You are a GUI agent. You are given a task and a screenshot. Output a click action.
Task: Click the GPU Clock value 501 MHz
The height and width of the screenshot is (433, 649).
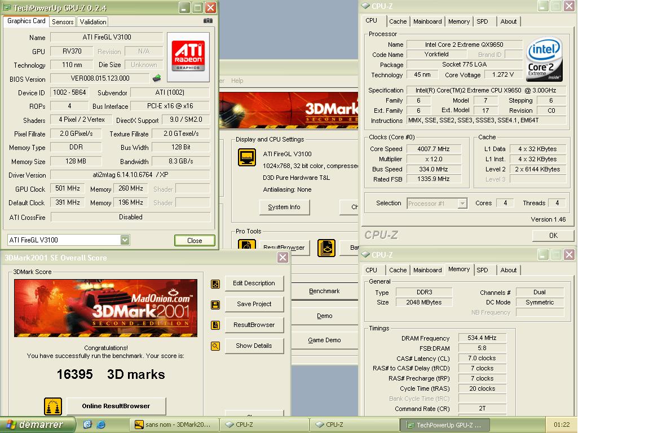[x=68, y=188]
